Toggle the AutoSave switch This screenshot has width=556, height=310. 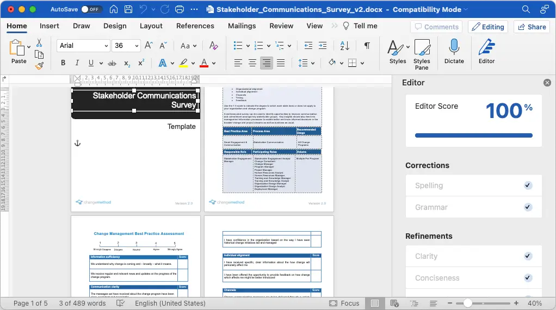91,10
